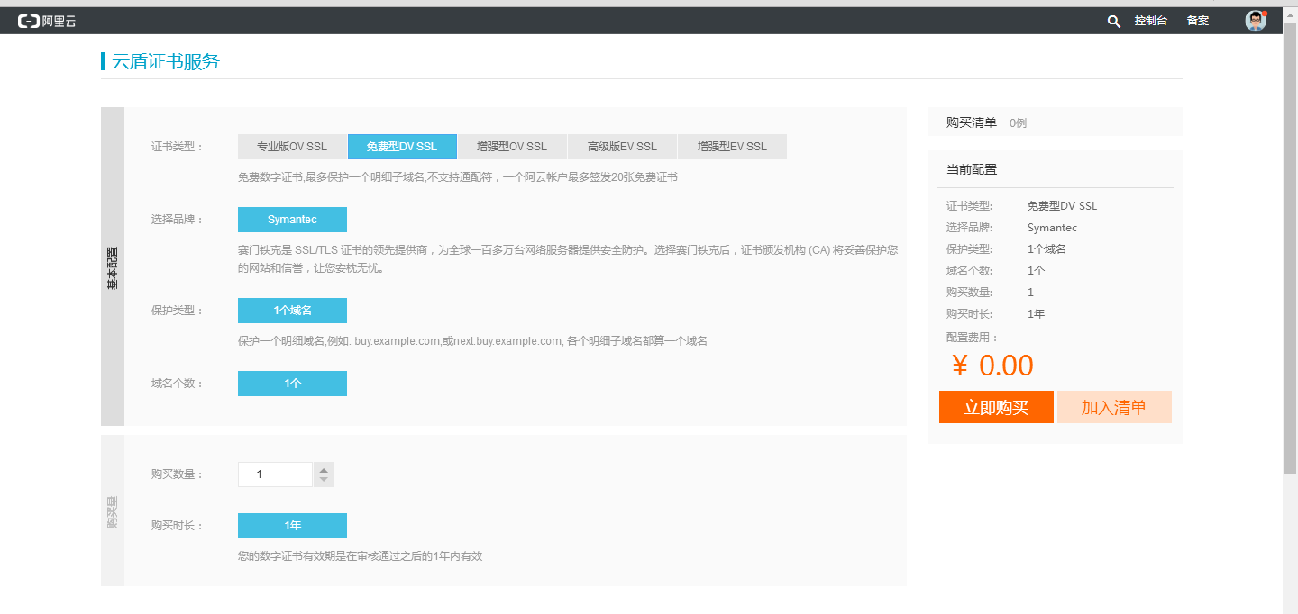Click the 购买清单 heading in the sidebar

[x=972, y=122]
